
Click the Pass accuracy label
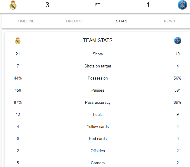click(x=98, y=103)
